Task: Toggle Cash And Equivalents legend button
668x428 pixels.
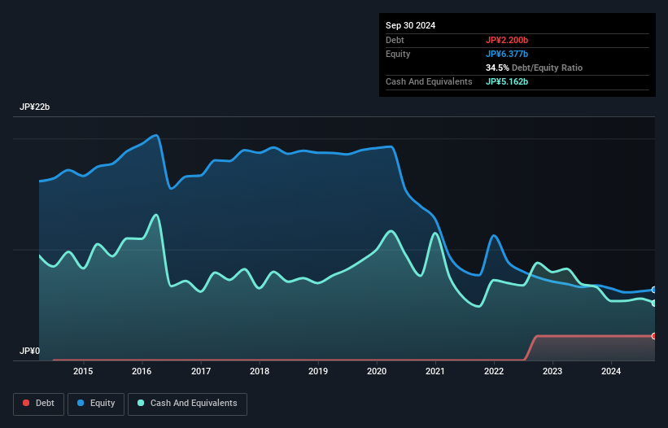Action: [x=187, y=404]
